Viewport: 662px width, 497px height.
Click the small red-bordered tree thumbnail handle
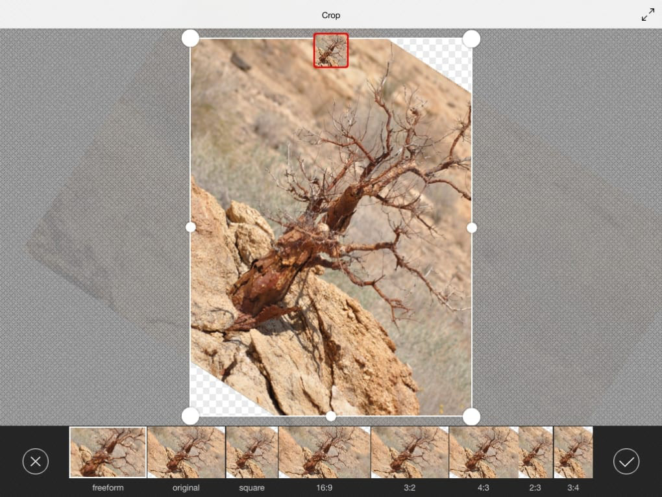331,50
